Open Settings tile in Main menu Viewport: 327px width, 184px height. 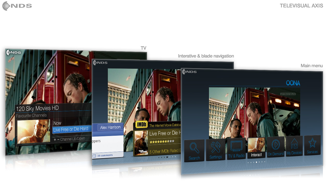tap(216, 149)
